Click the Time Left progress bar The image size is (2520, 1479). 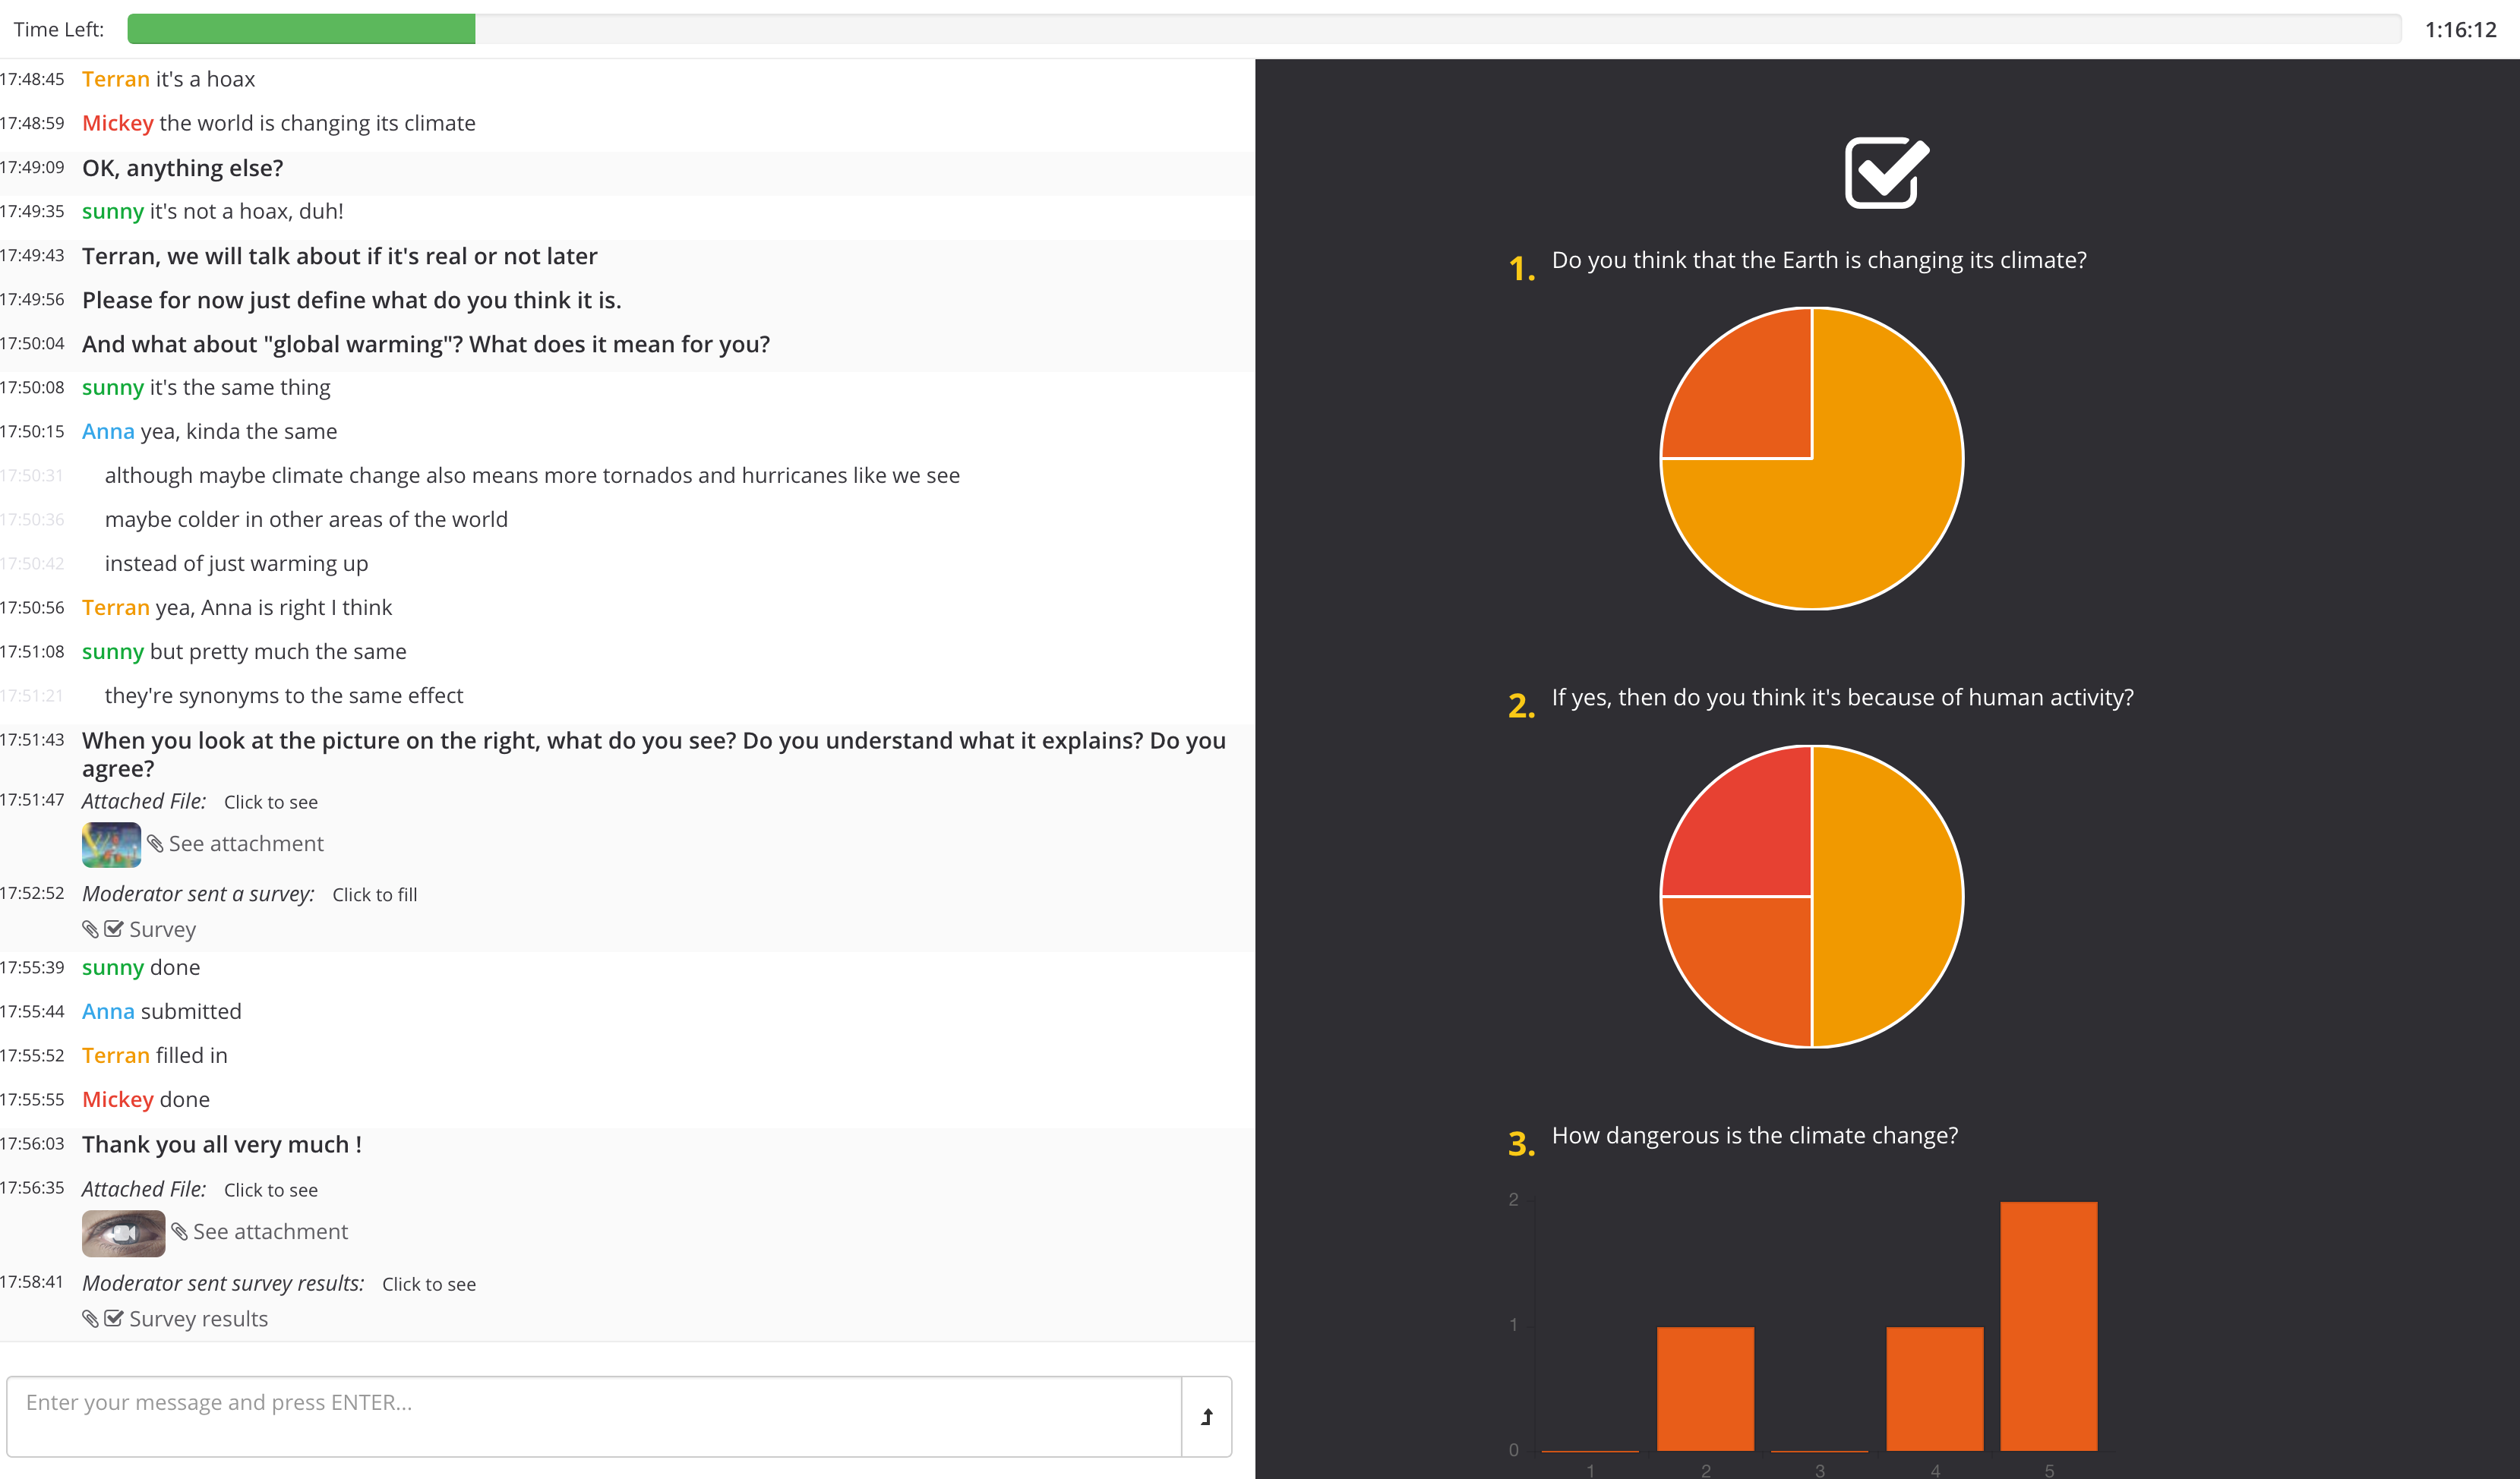1264,29
